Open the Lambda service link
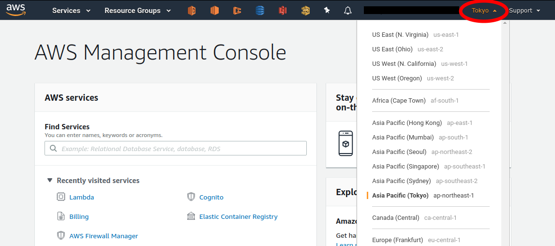The height and width of the screenshot is (246, 555). pos(82,197)
